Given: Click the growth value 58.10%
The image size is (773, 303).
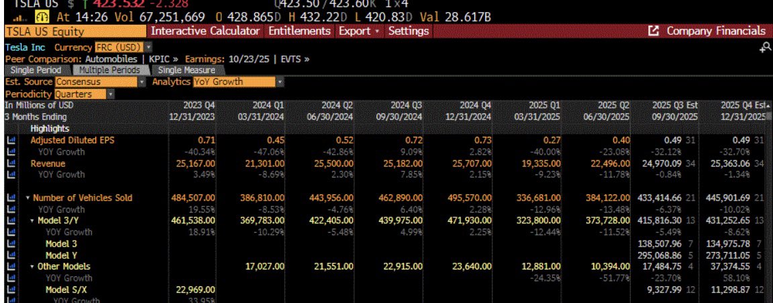Looking at the screenshot, I should click(739, 278).
